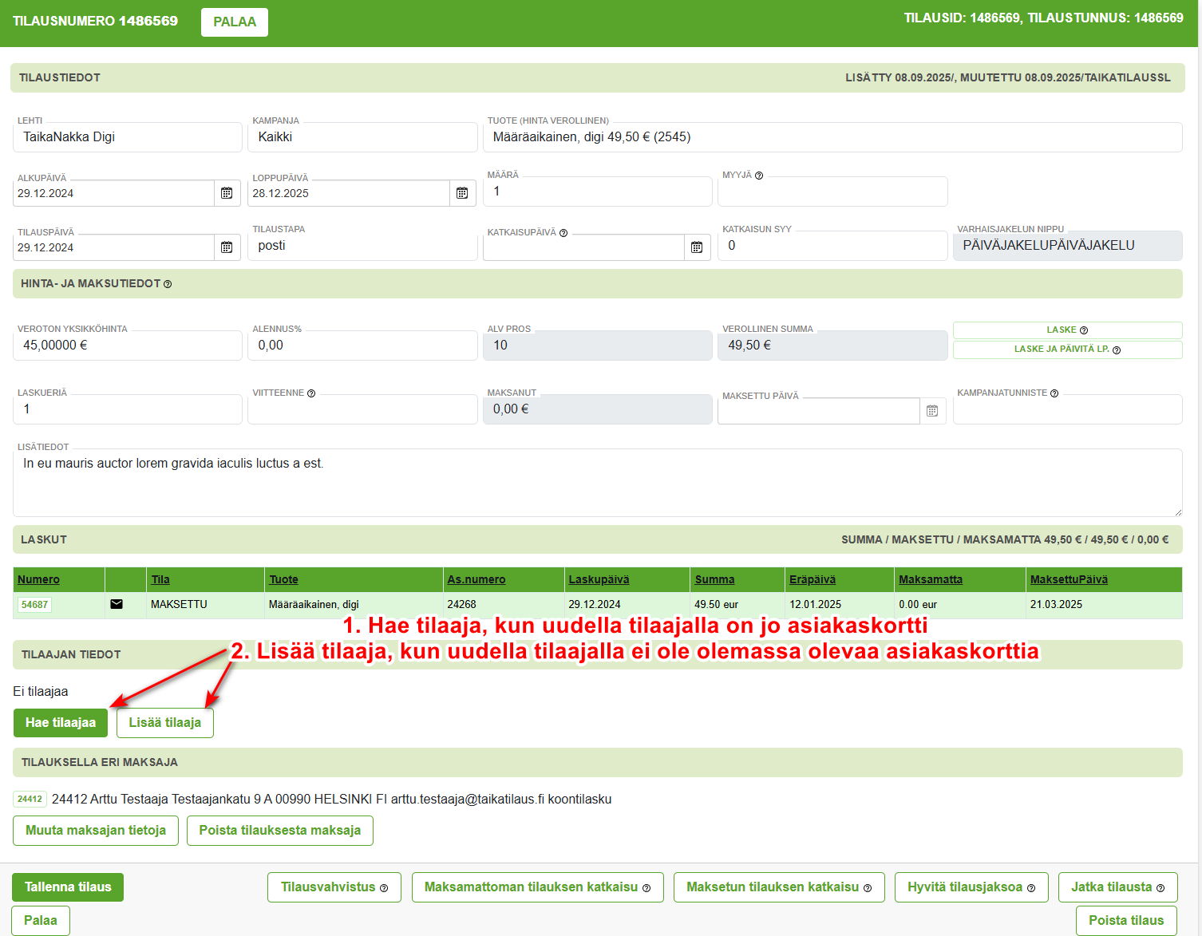Open the Loppupäivä calendar picker
The height and width of the screenshot is (936, 1202).
click(x=462, y=193)
